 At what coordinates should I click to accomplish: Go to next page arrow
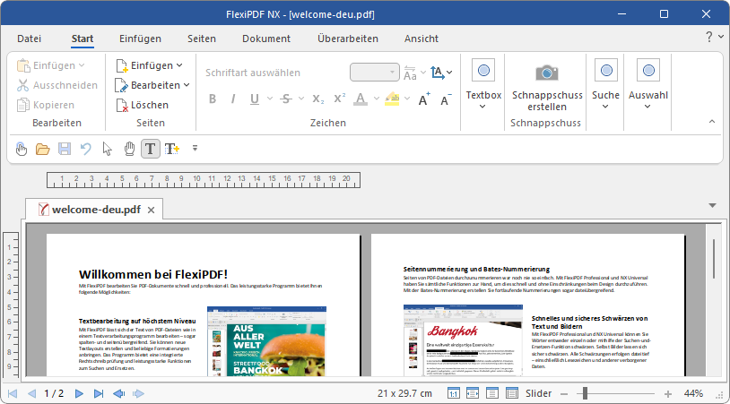(x=79, y=393)
